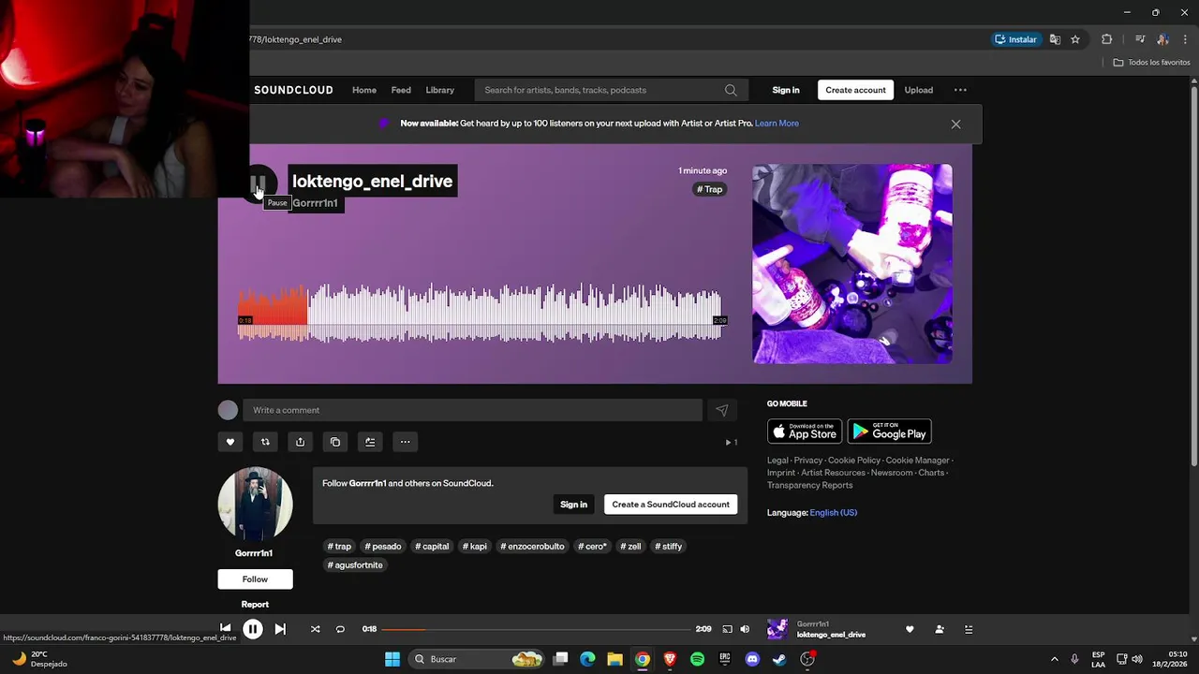Open the share icon under the comment box

tap(300, 442)
